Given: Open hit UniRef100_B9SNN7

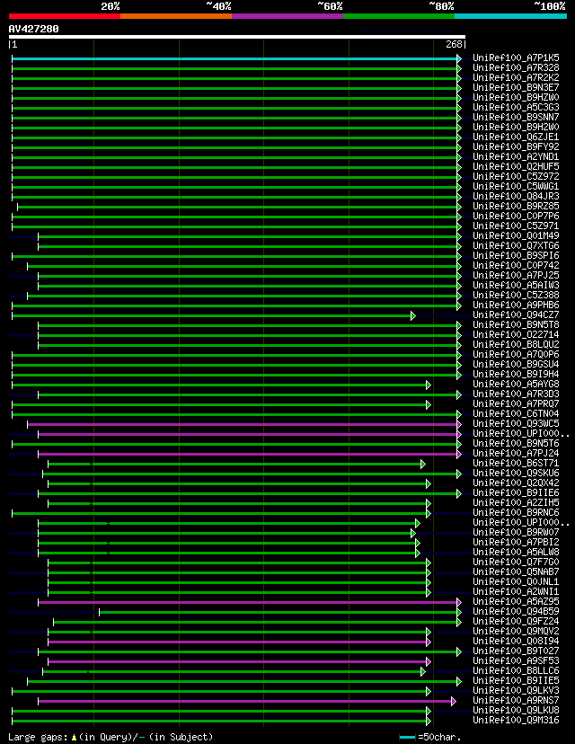Looking at the screenshot, I should (x=516, y=117).
